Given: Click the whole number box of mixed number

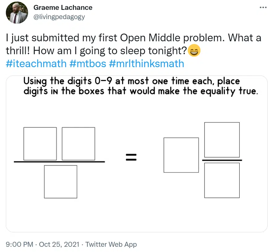Looking at the screenshot, I should point(181,155).
